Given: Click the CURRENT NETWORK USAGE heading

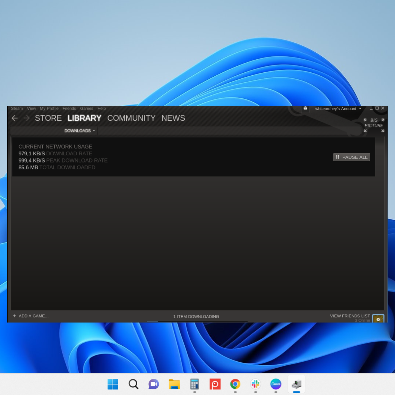Looking at the screenshot, I should (55, 147).
